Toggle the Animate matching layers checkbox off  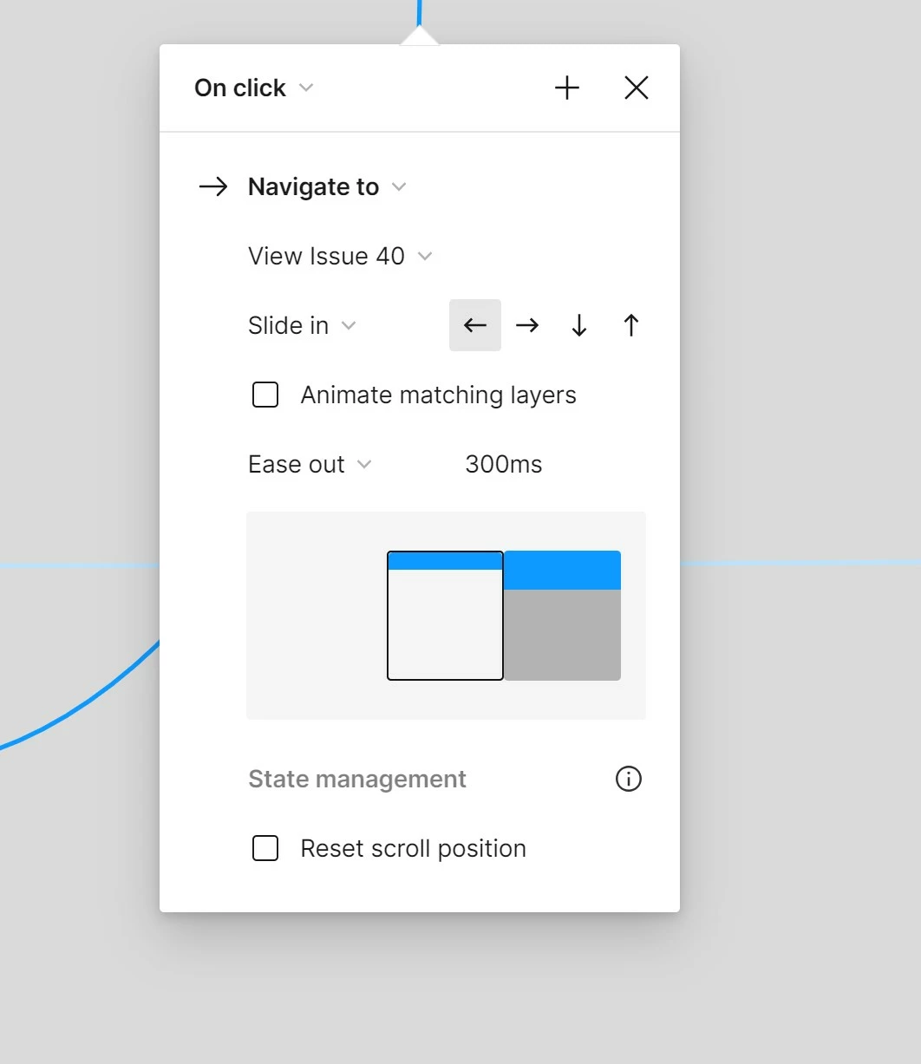[265, 395]
